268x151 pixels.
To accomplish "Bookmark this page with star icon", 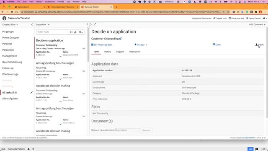I will pyautogui.click(x=228, y=12).
